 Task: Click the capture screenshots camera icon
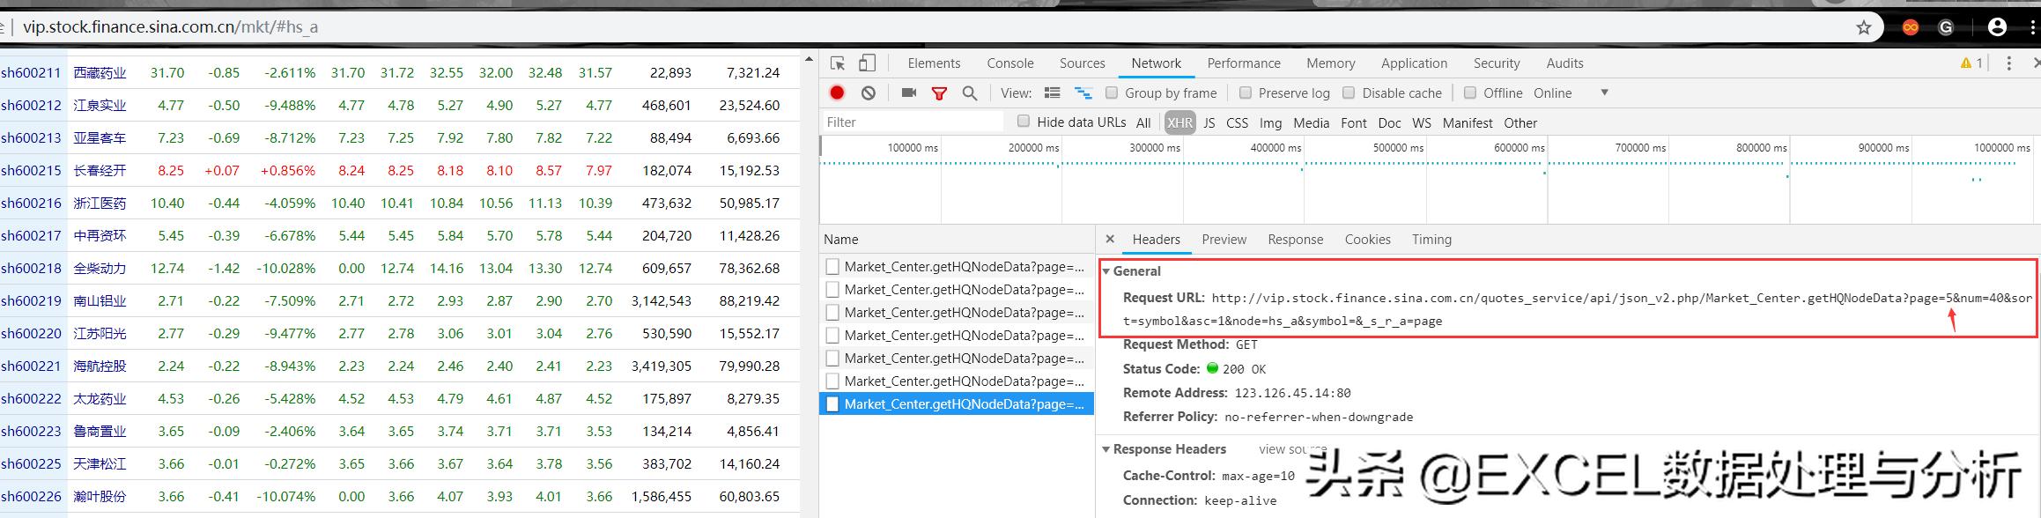click(909, 92)
